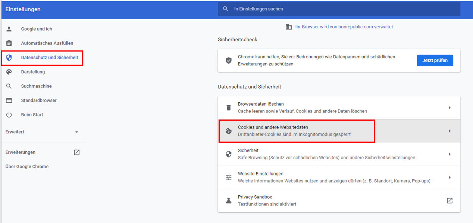The image size is (473, 223).
Task: Click the In Einstellungen suchen search field
Action: tap(339, 9)
